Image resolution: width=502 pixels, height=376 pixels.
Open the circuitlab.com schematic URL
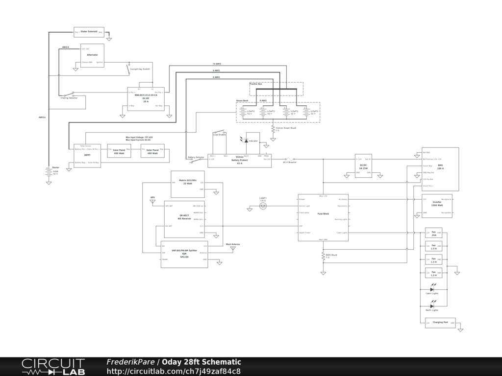pyautogui.click(x=174, y=371)
